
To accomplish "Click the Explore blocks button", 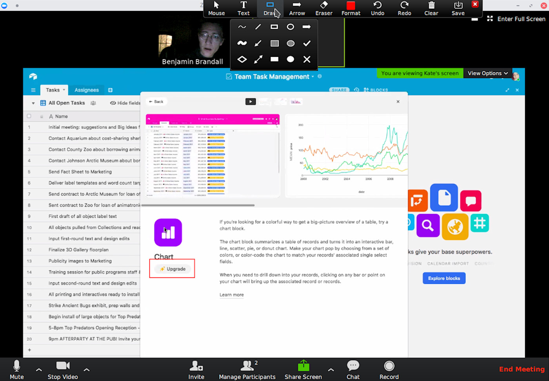I will coord(444,278).
